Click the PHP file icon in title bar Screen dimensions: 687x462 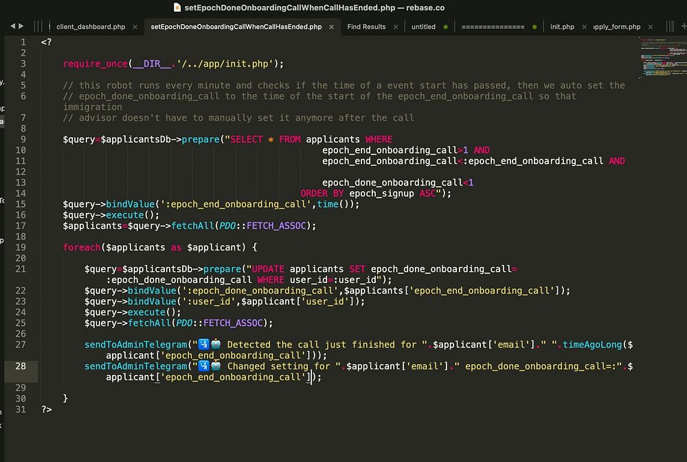tap(177, 7)
